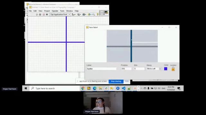Click the volume speaker tray icon
The image size is (206, 115).
click(159, 88)
